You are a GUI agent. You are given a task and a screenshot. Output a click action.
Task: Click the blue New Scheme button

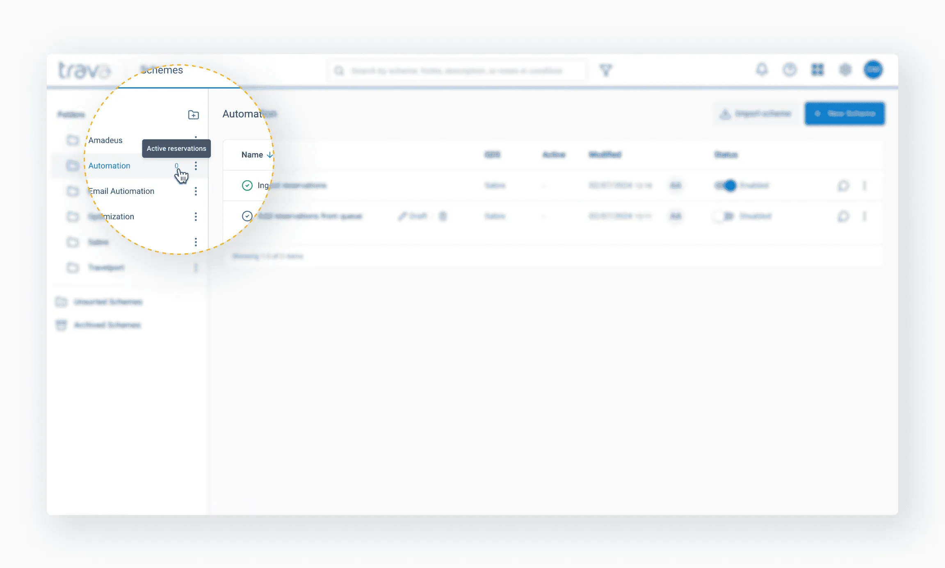click(x=845, y=114)
